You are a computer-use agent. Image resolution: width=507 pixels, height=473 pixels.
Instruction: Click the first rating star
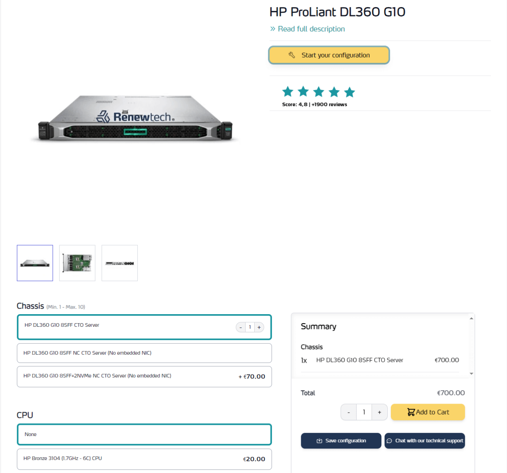288,92
